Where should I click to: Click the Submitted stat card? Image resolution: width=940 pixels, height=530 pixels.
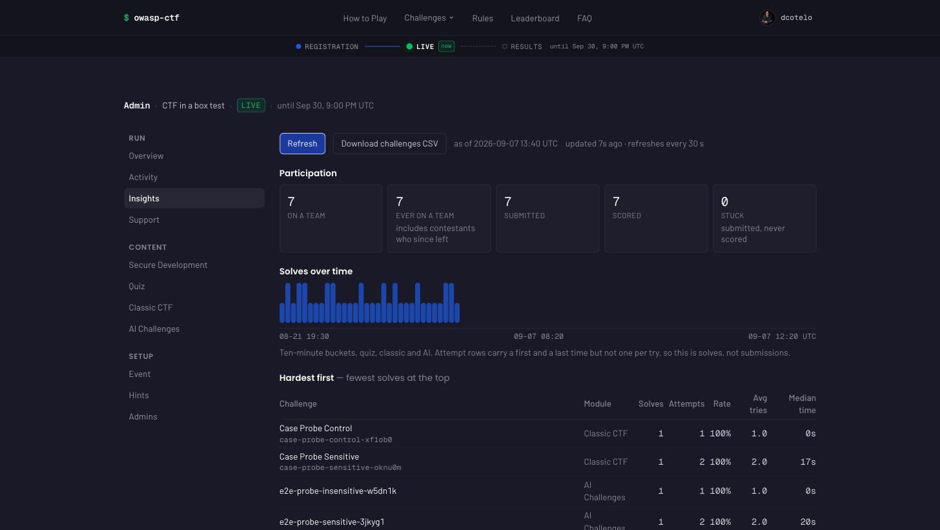[547, 218]
